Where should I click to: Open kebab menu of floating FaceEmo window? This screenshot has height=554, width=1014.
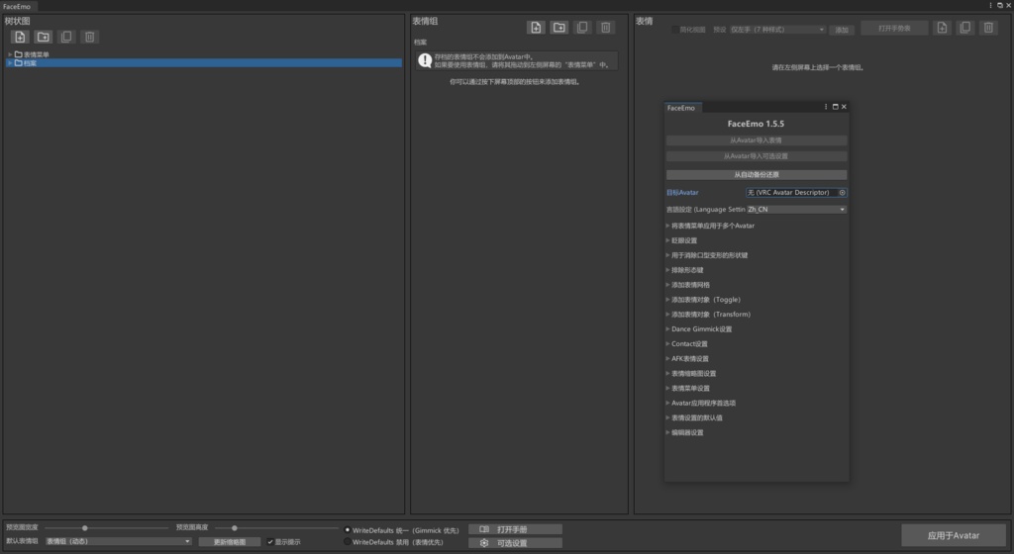tap(826, 107)
